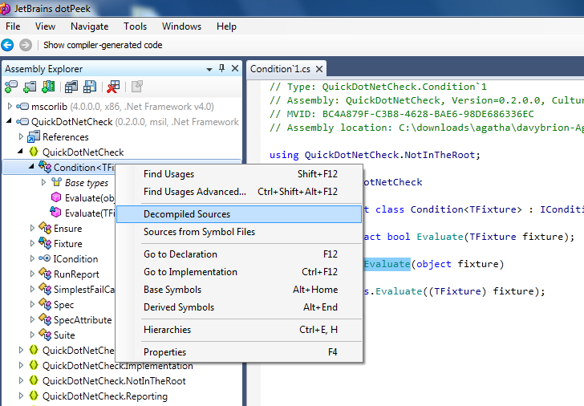
Task: Click the QuickDotNetCheck.Reporting namespace icon
Action: [x=34, y=396]
